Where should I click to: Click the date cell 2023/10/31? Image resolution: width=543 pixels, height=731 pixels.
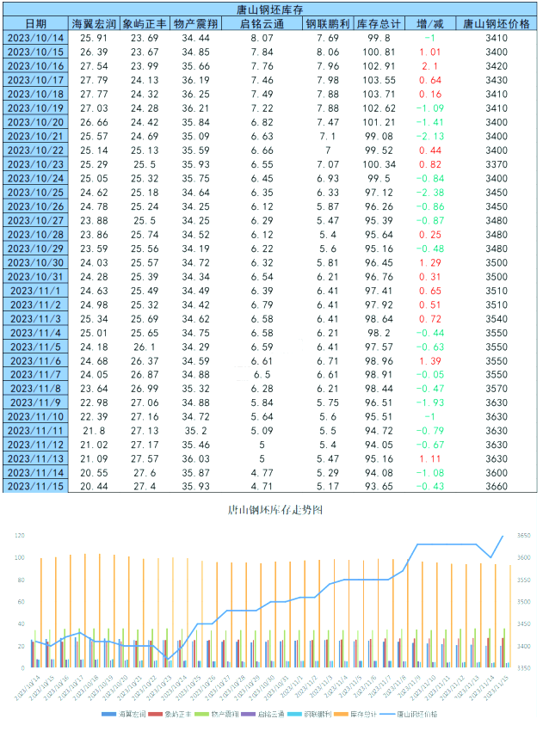36,276
